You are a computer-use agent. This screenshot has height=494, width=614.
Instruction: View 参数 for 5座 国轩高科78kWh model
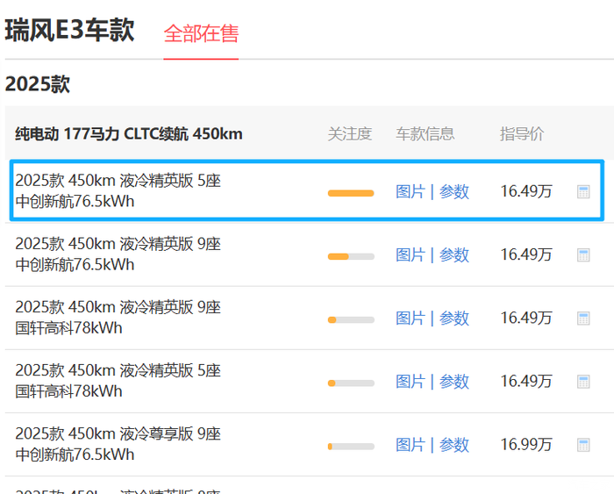coord(454,382)
